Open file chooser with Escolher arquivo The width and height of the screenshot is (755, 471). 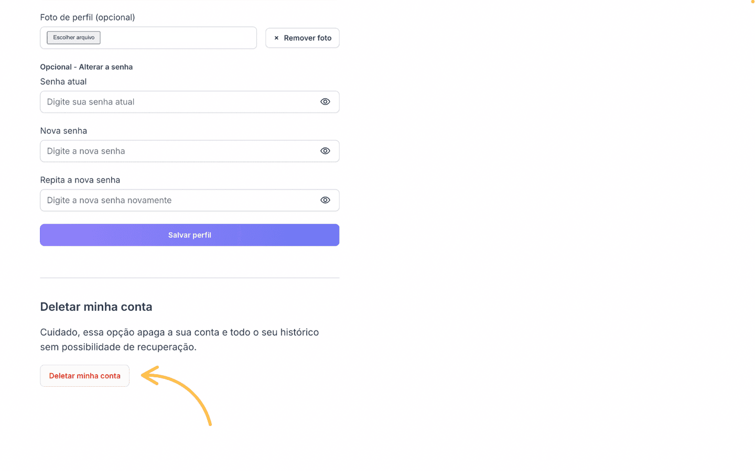(x=73, y=38)
